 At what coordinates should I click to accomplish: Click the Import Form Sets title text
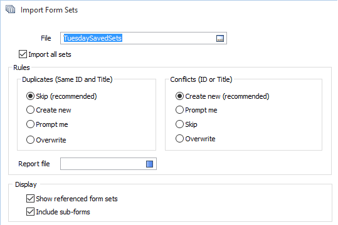coord(49,10)
